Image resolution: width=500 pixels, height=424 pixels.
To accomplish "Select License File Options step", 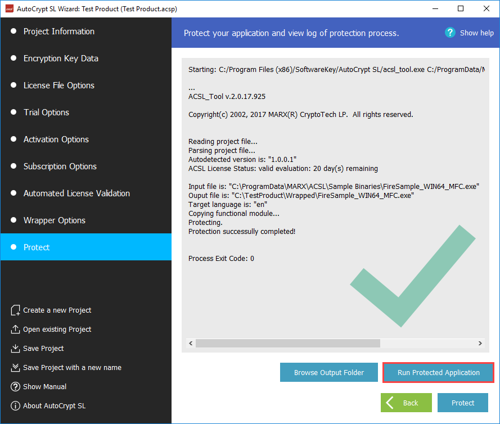I will pos(86,85).
